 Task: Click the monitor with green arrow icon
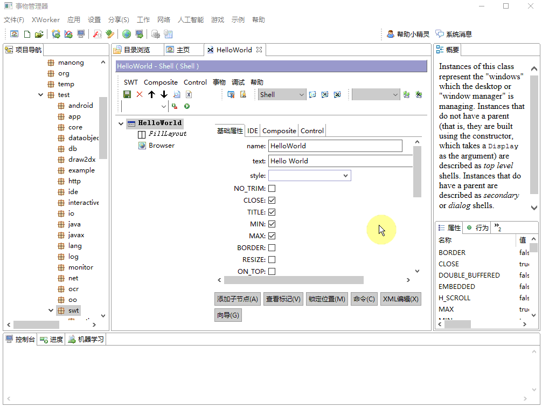tap(139, 34)
